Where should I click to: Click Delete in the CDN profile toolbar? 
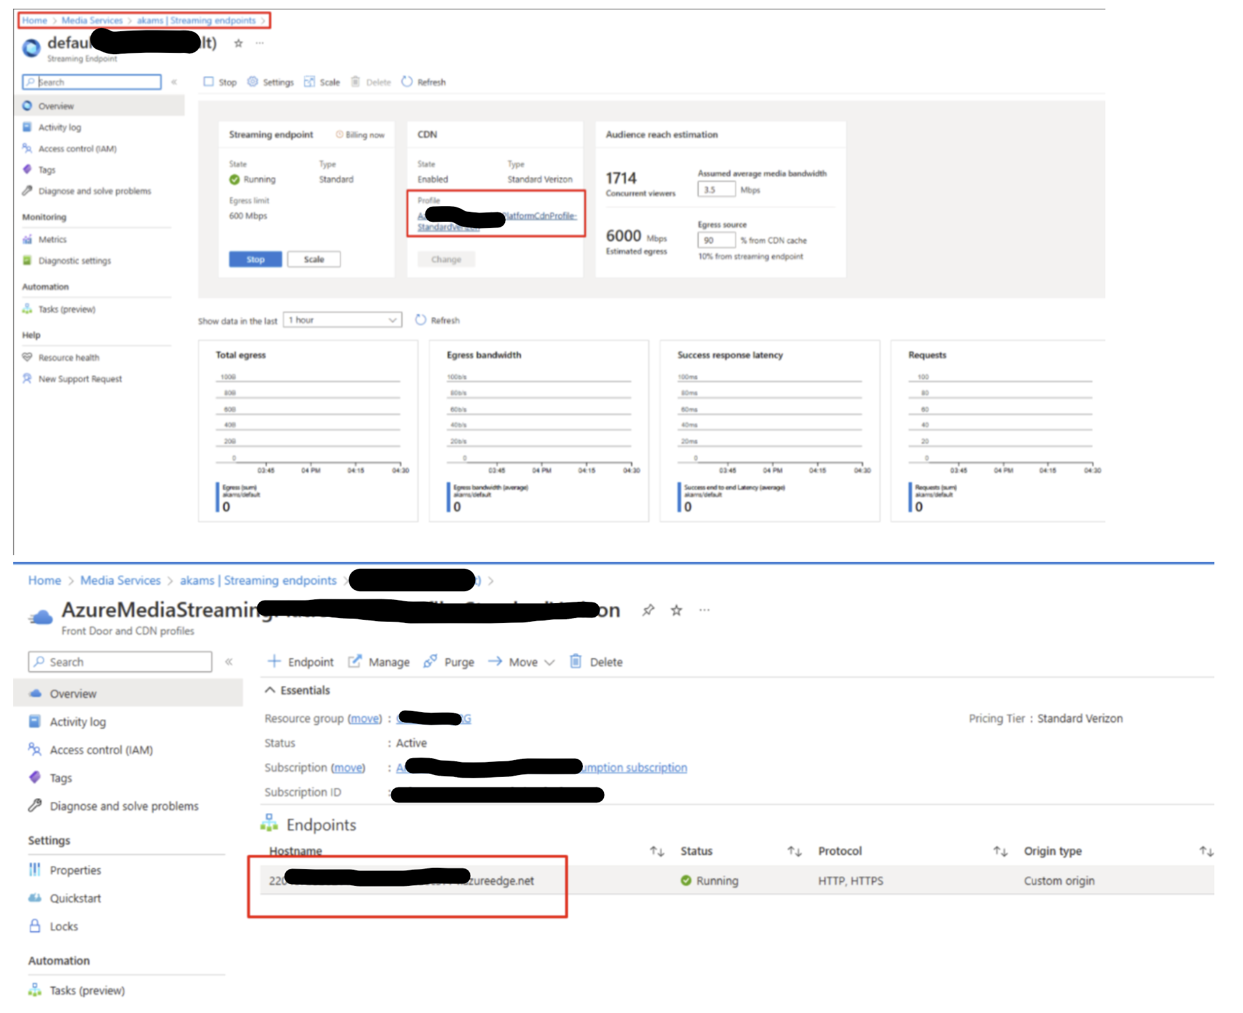597,662
